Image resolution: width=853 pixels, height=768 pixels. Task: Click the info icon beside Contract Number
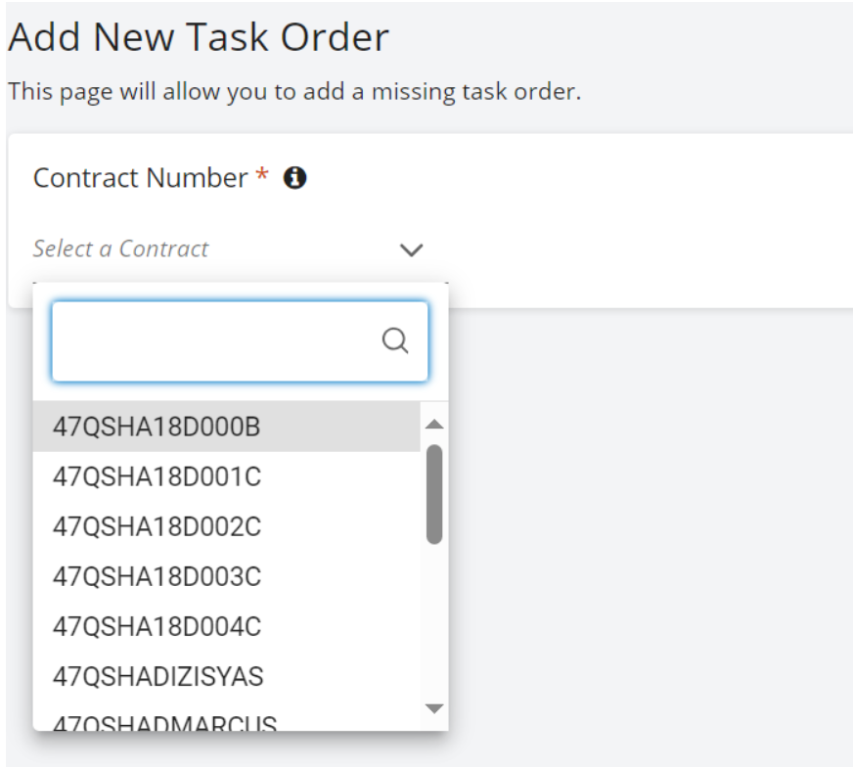click(294, 178)
